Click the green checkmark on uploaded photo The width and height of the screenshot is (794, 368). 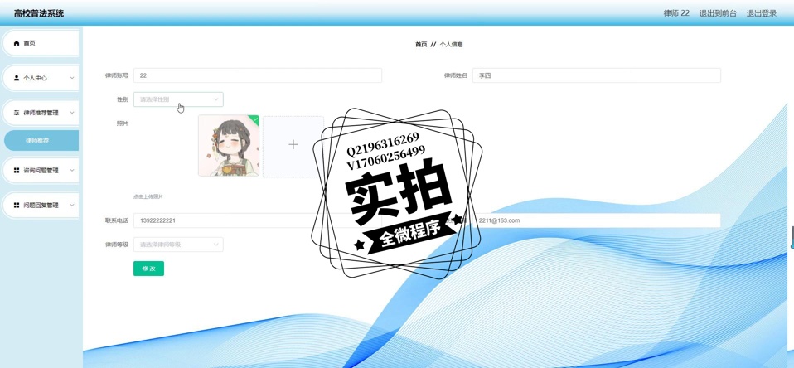click(x=255, y=119)
